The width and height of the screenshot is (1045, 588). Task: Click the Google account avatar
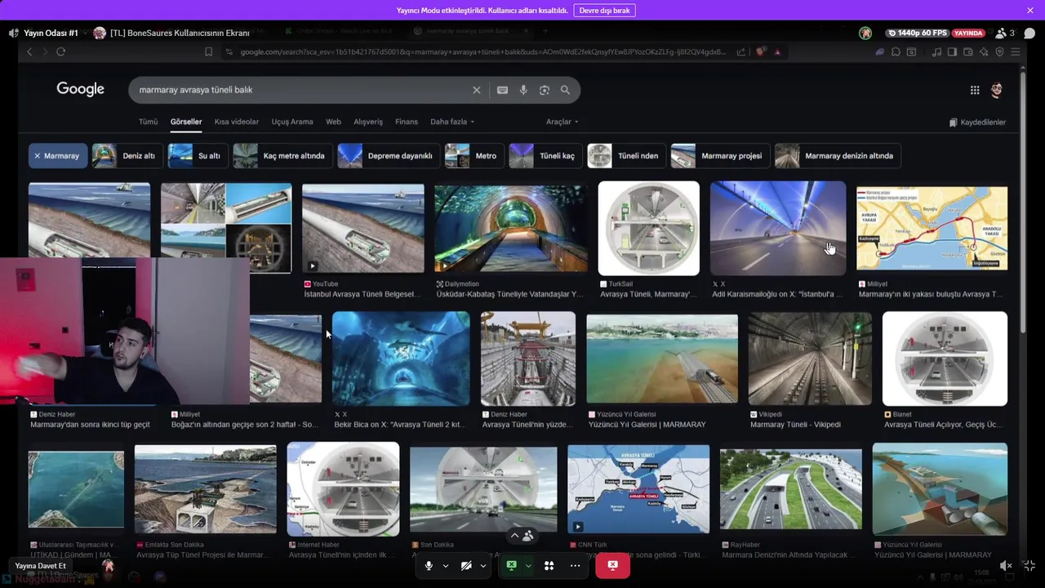coord(996,90)
